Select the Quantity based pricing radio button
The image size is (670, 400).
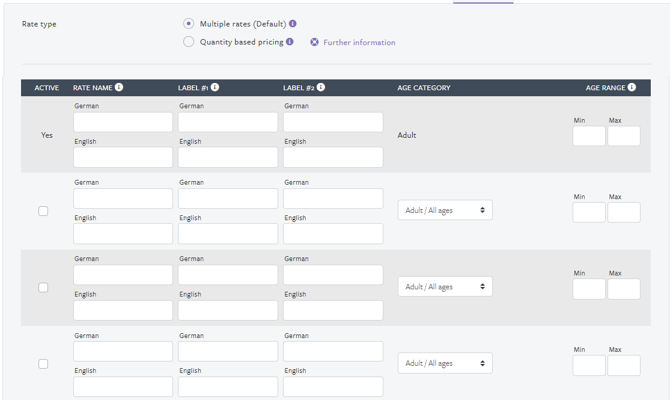[x=189, y=42]
